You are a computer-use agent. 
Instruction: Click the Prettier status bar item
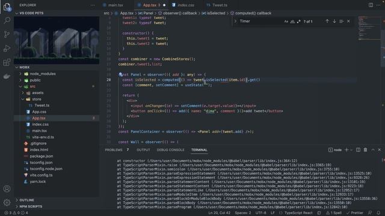pos(354,213)
